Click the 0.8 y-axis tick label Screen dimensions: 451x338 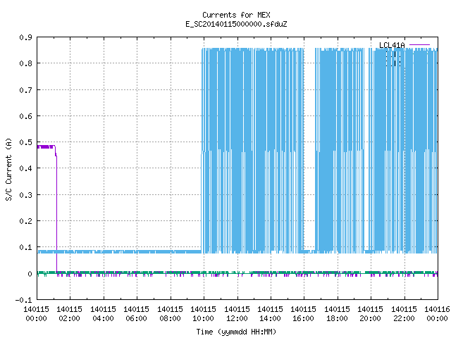pos(25,63)
